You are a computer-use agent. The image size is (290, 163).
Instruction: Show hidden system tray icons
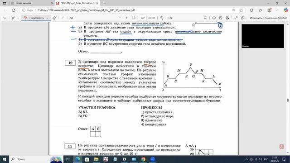pyautogui.click(x=246, y=159)
